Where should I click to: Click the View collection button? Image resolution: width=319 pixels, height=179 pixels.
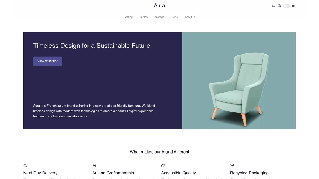tap(48, 61)
